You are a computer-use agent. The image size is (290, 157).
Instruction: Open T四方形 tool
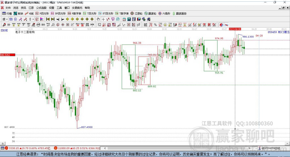[x=90, y=14]
